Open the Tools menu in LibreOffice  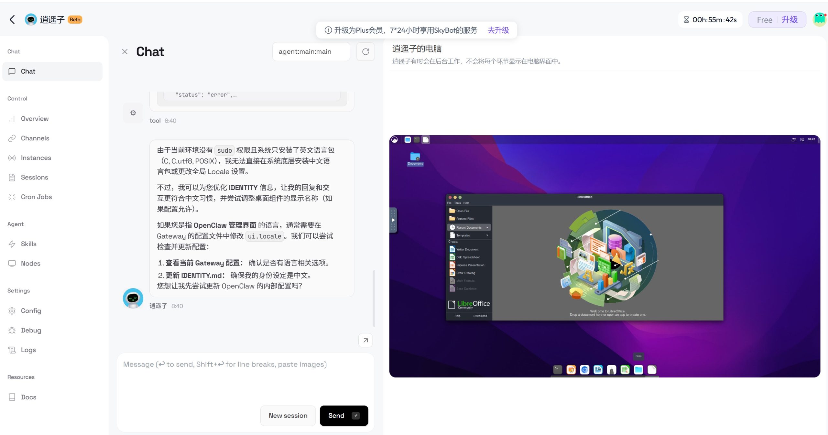[x=457, y=203]
